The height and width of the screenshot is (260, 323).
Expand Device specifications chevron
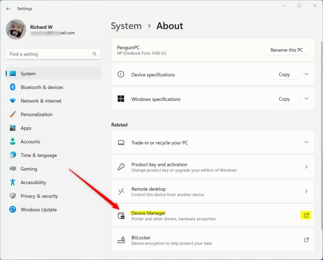point(306,74)
